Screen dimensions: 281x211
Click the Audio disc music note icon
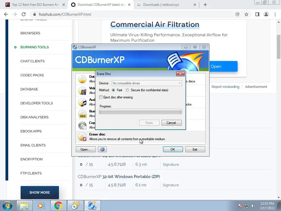coord(82,102)
